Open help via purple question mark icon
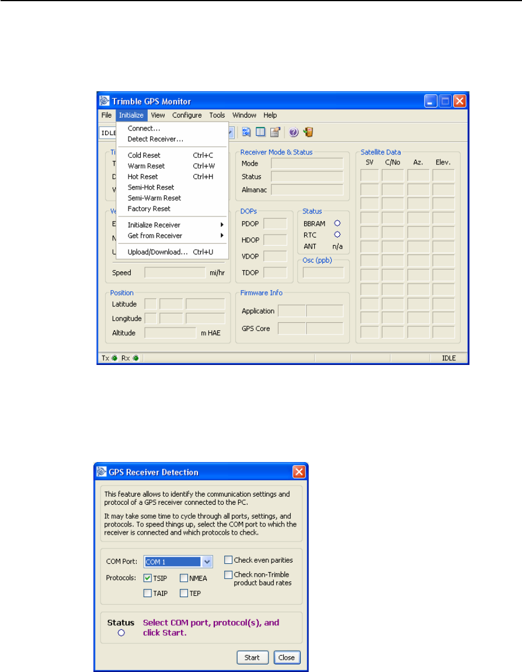 tap(294, 132)
